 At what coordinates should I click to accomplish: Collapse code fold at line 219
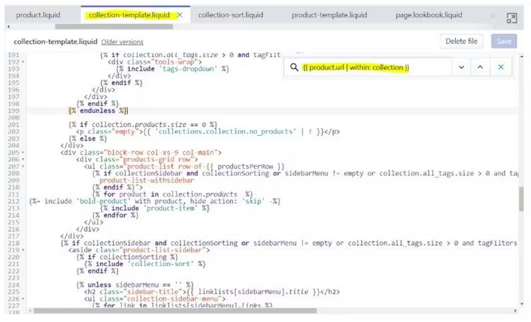point(23,250)
